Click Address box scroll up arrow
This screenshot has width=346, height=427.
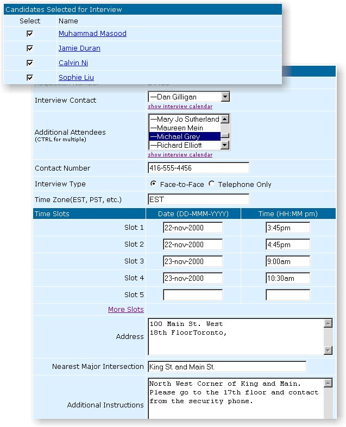pos(328,323)
